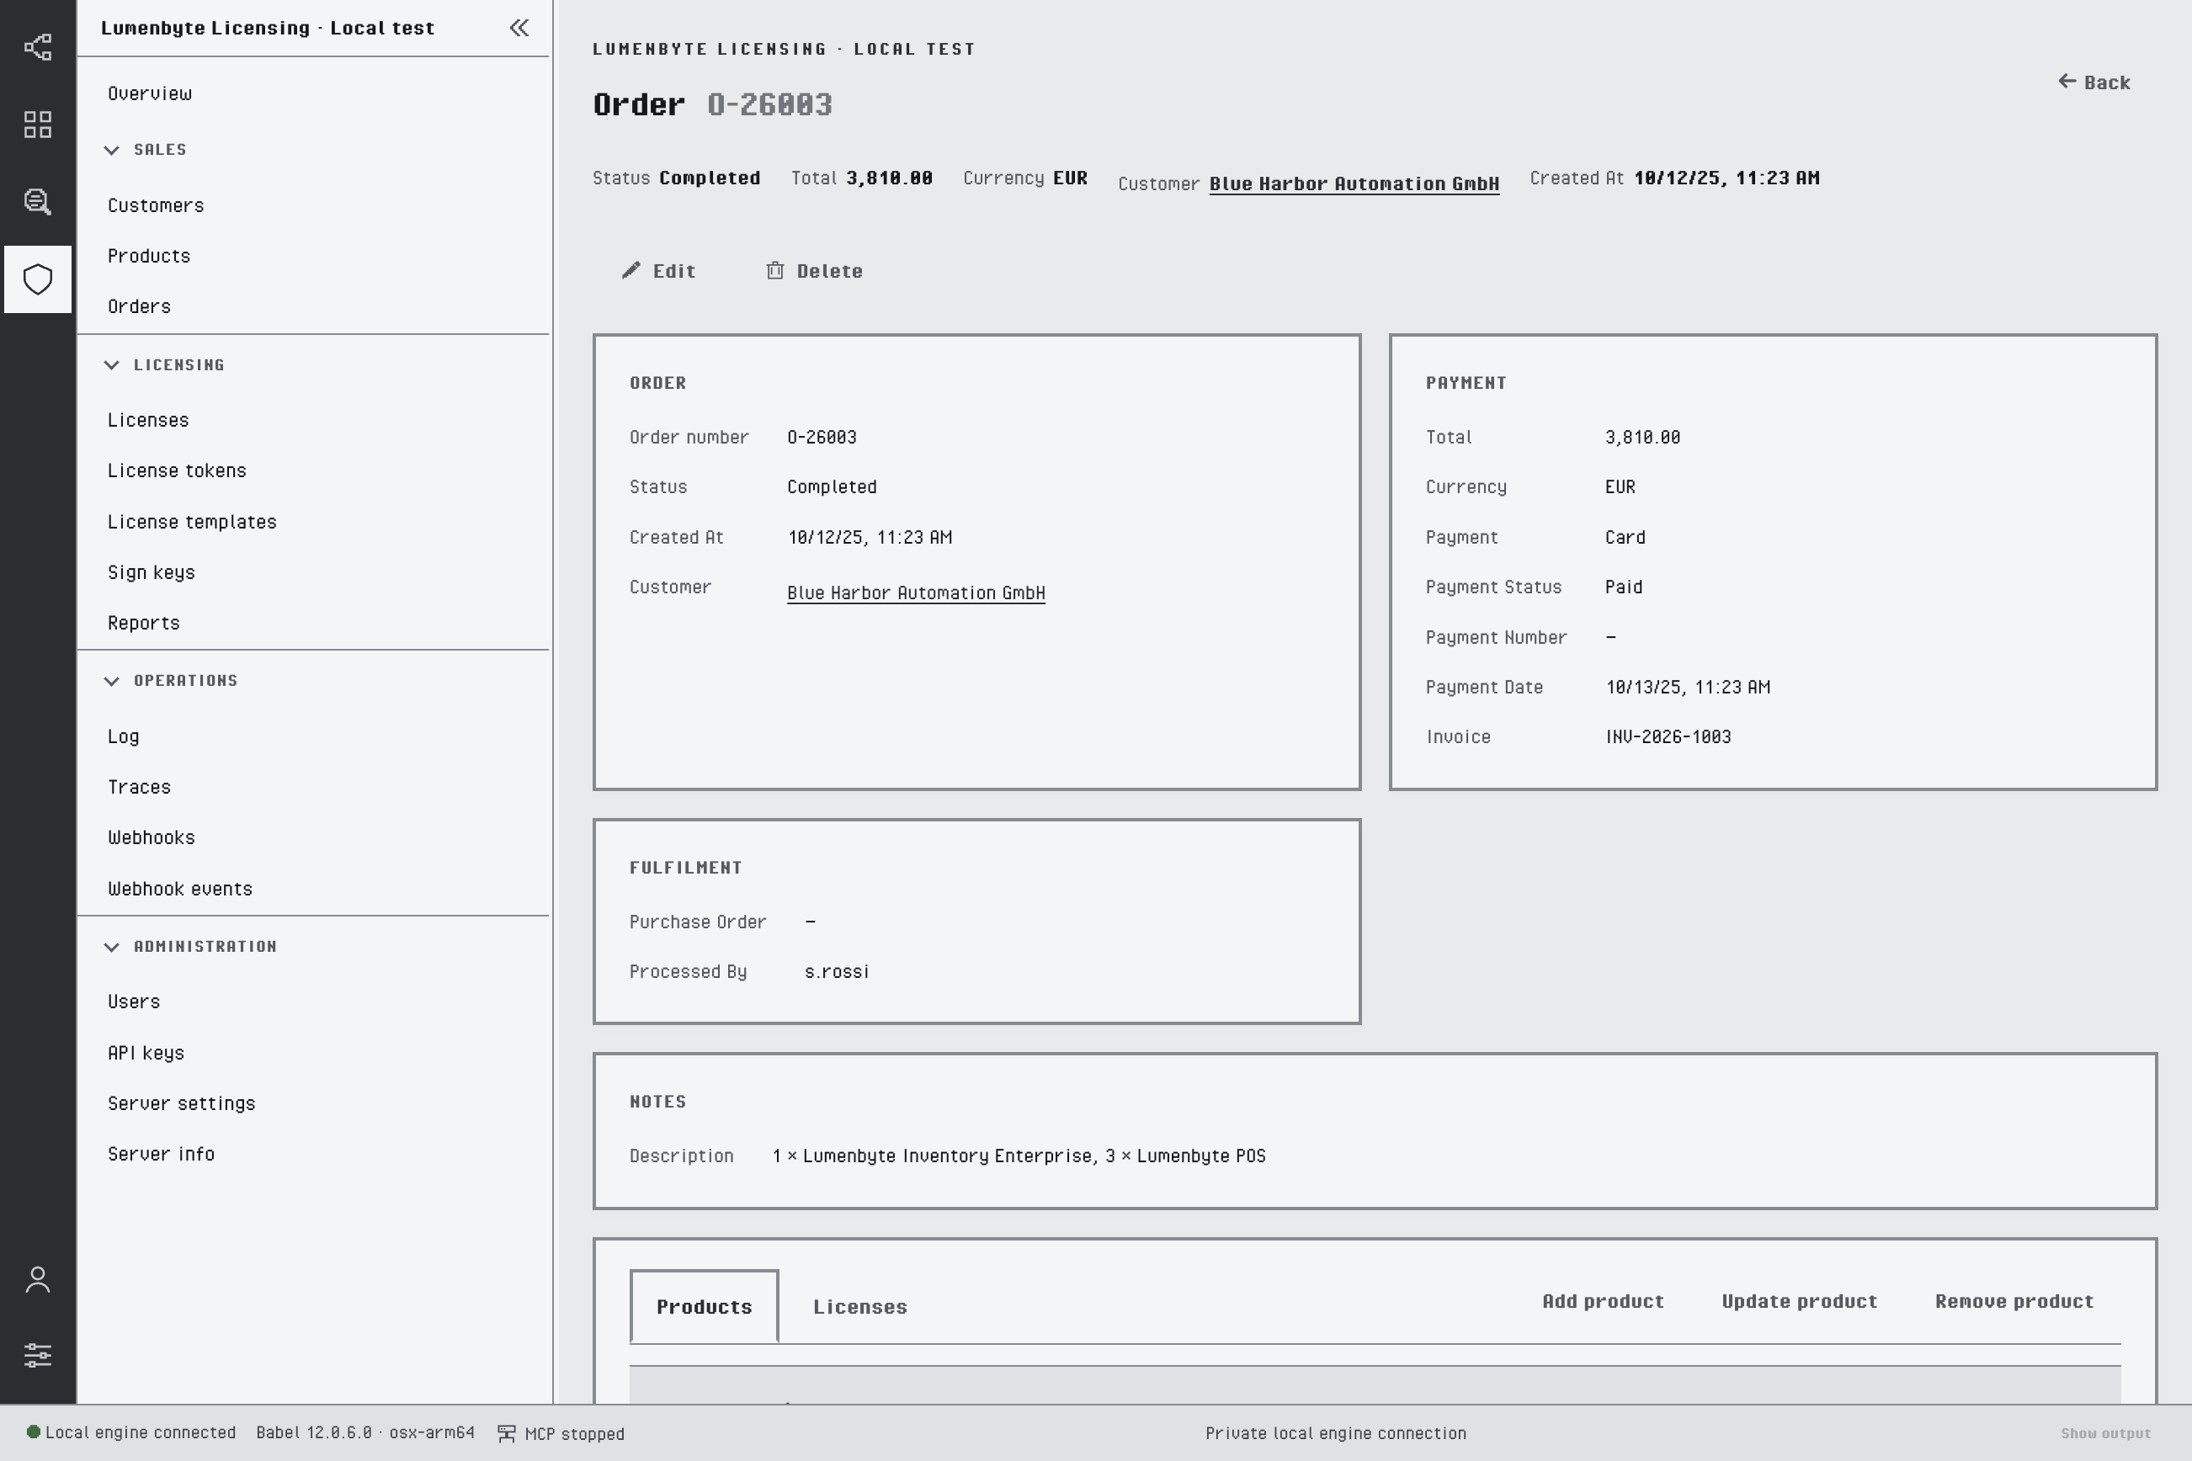Select the shield licensing icon in left rail
The width and height of the screenshot is (2192, 1461).
[x=37, y=279]
